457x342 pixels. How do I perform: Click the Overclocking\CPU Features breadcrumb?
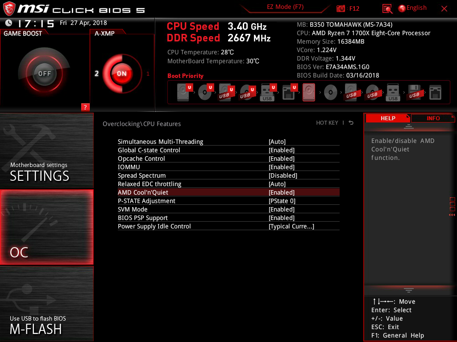pyautogui.click(x=141, y=124)
